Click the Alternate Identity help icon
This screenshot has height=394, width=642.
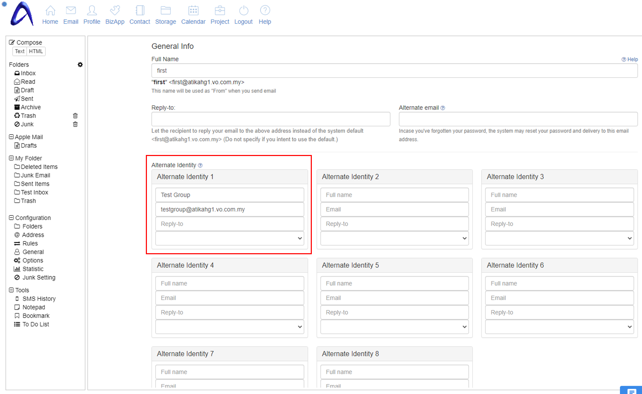[x=200, y=165]
